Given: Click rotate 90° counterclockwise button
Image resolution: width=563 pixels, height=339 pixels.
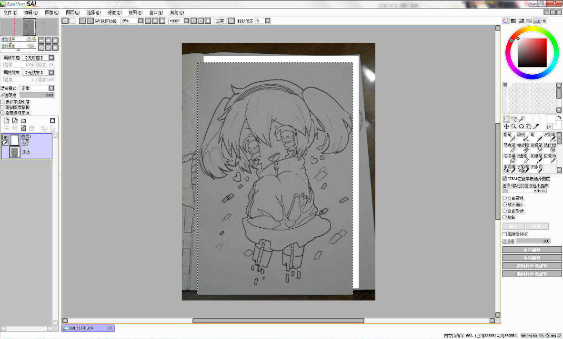Looking at the screenshot, I should coord(532,266).
